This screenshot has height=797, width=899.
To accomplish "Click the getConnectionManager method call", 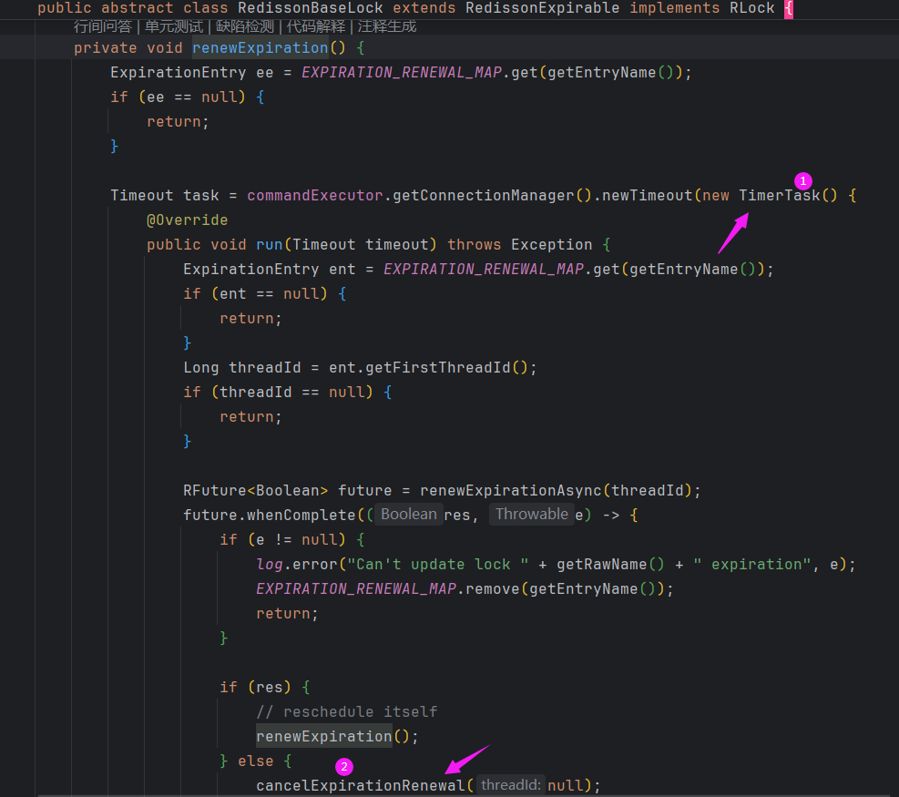I will [484, 196].
